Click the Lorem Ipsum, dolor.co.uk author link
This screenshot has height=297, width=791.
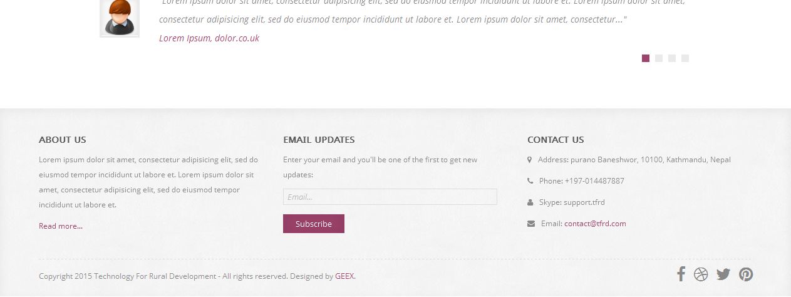(209, 38)
